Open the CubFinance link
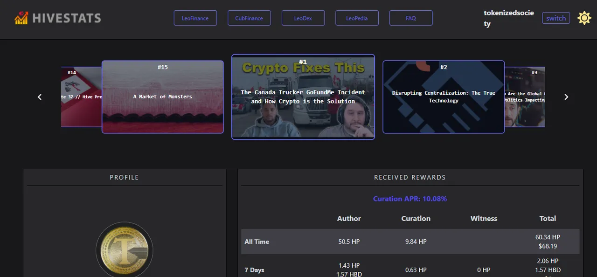597x277 pixels. (249, 18)
